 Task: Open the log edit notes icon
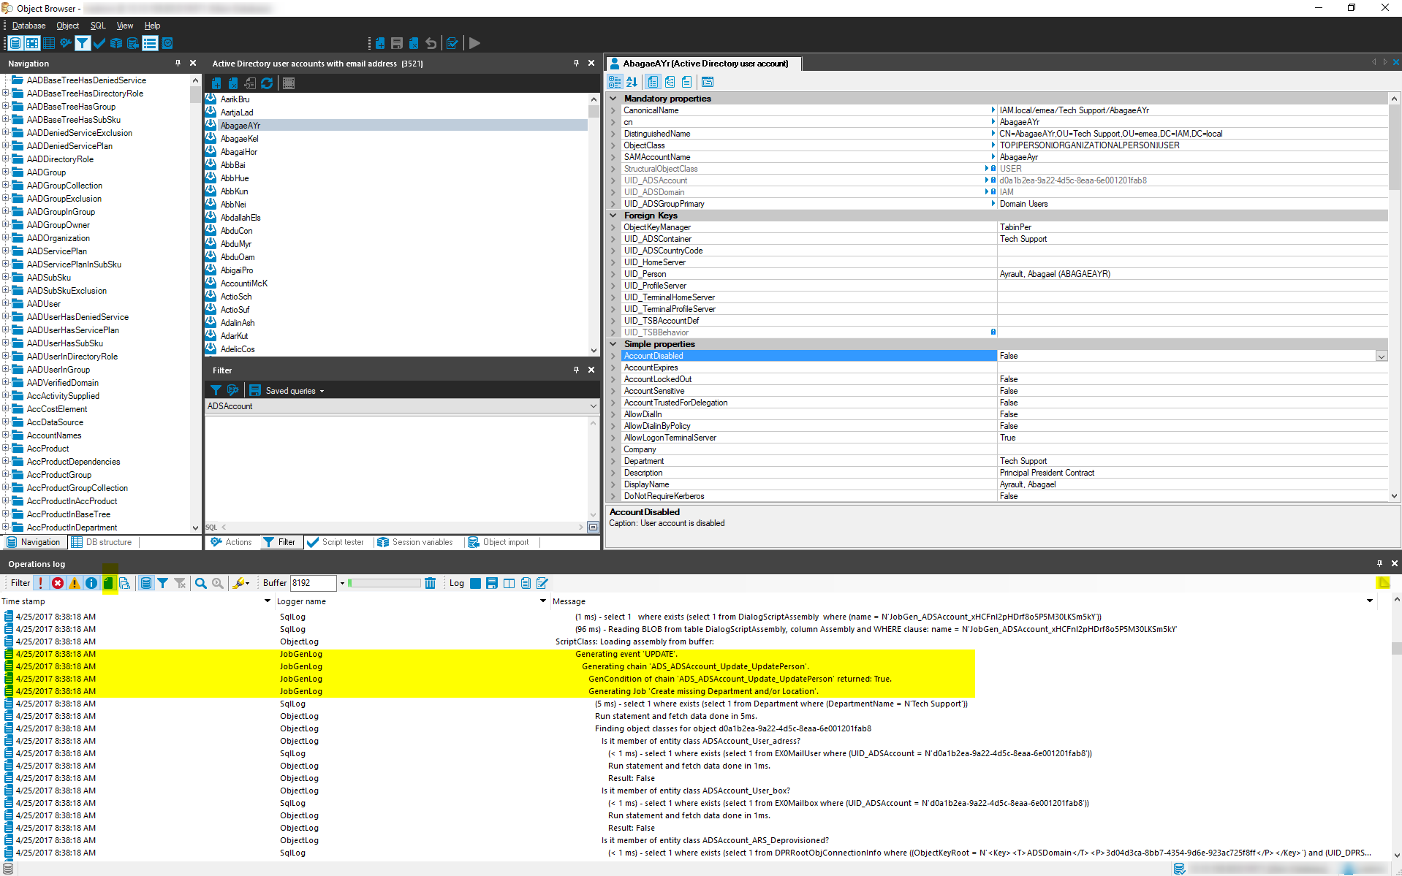point(542,583)
